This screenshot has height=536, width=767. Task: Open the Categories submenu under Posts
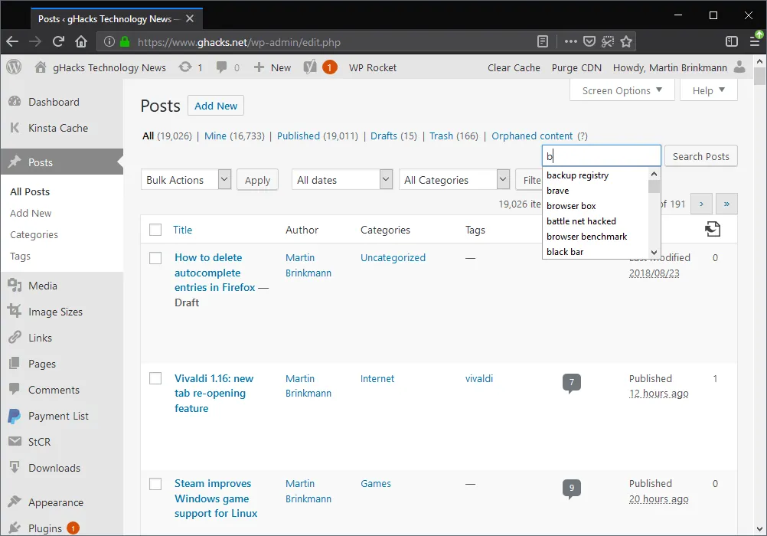point(34,234)
